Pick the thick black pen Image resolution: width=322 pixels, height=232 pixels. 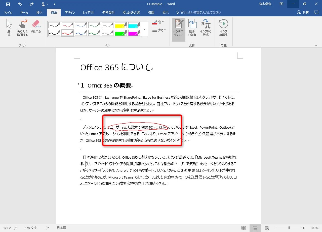54,33
